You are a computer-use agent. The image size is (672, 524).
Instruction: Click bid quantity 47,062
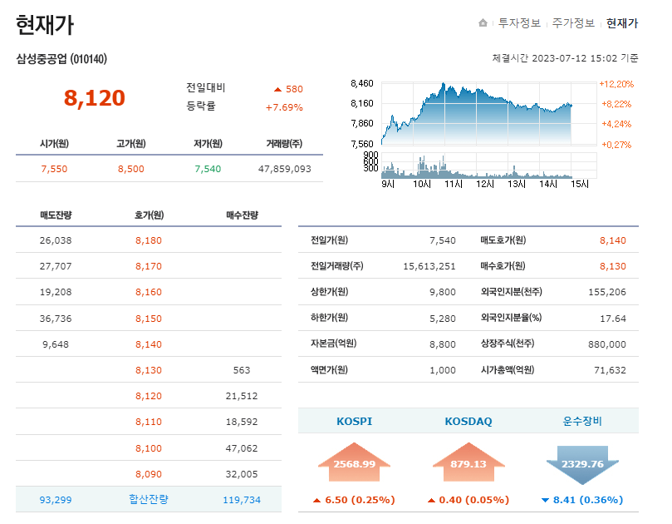pos(242,448)
